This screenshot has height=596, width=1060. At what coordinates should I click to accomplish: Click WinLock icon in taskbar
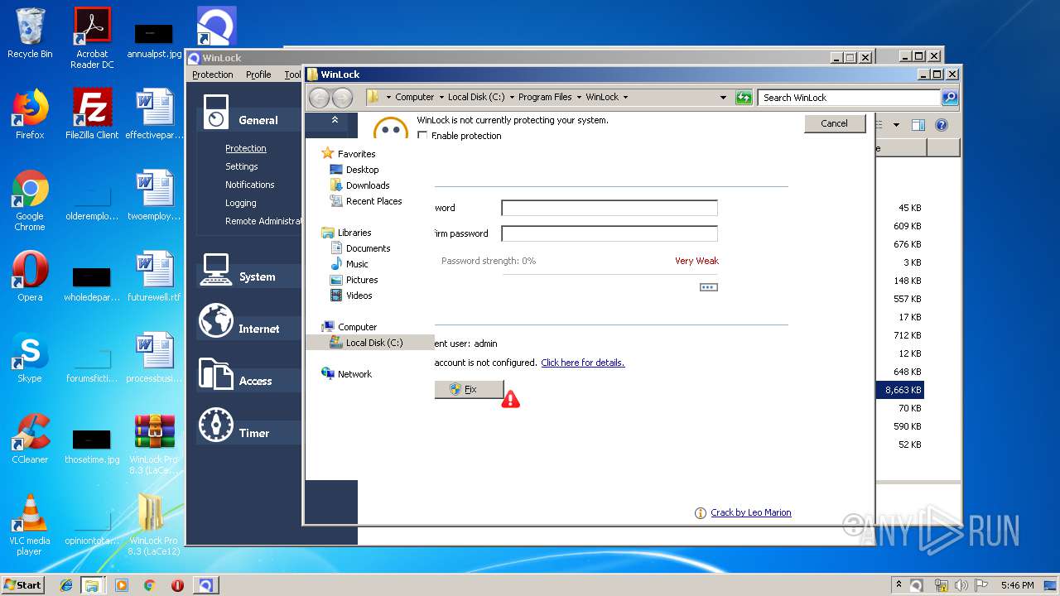pyautogui.click(x=205, y=585)
